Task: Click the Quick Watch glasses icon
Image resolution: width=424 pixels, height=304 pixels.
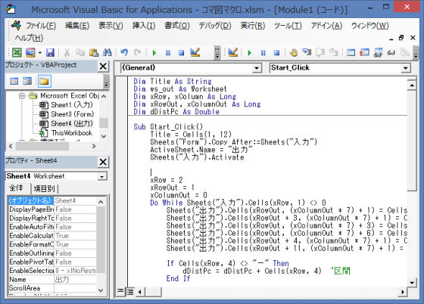Action: coord(391,52)
